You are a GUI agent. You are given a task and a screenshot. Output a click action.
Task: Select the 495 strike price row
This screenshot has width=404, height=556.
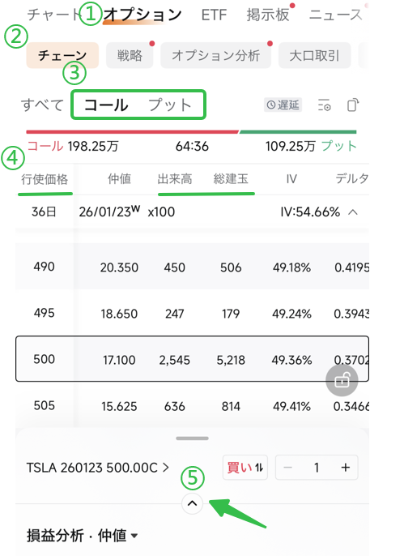pos(192,313)
